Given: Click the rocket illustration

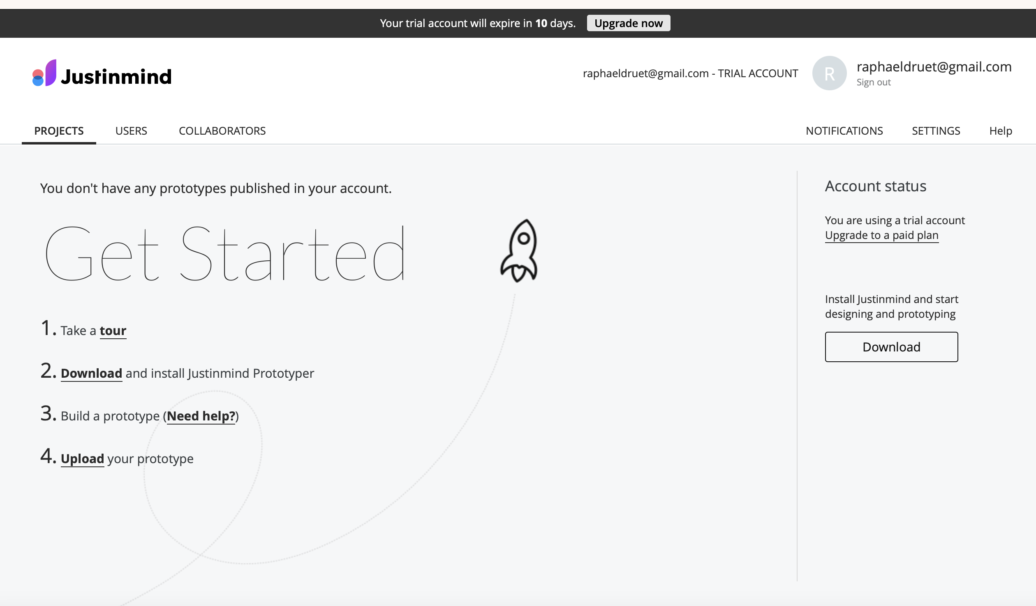Looking at the screenshot, I should (x=519, y=251).
